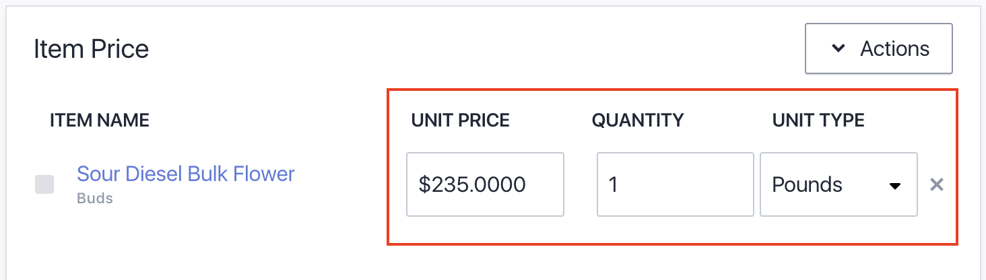Click the quantity value 1

pos(613,184)
